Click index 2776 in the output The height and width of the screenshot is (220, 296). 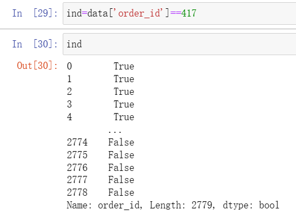pos(77,168)
